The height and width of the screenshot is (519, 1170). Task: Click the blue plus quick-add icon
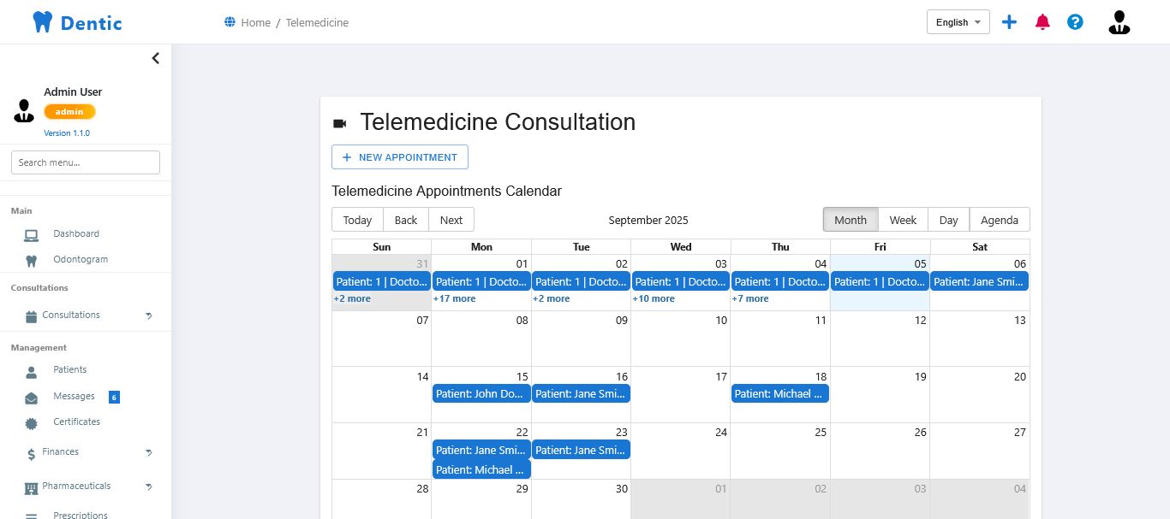pos(1009,22)
